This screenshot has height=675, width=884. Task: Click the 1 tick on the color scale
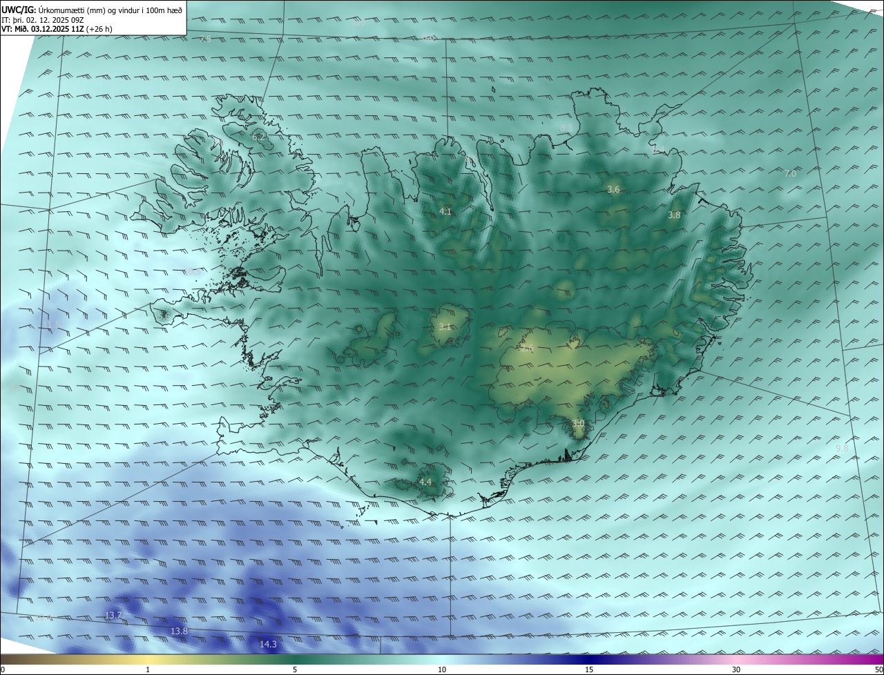pos(148,669)
